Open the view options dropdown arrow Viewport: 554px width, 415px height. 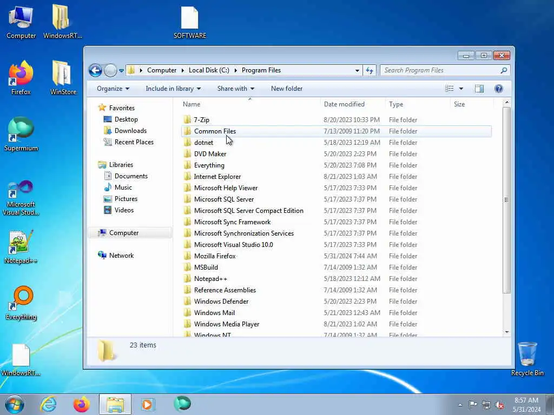(x=461, y=89)
